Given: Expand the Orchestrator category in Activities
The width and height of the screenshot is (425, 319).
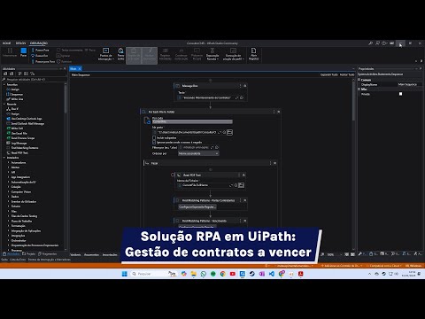Looking at the screenshot, I should (x=8, y=240).
